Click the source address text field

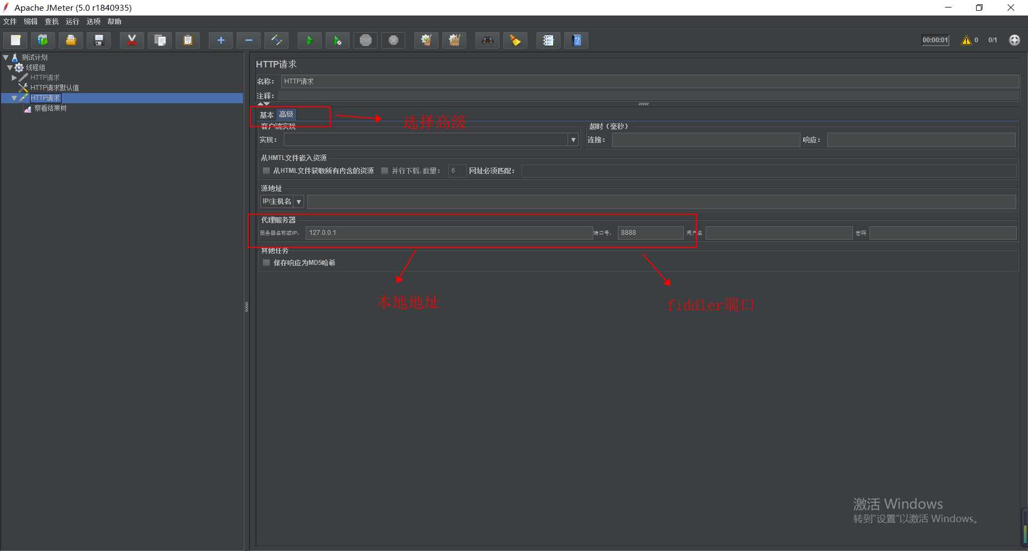(x=661, y=202)
